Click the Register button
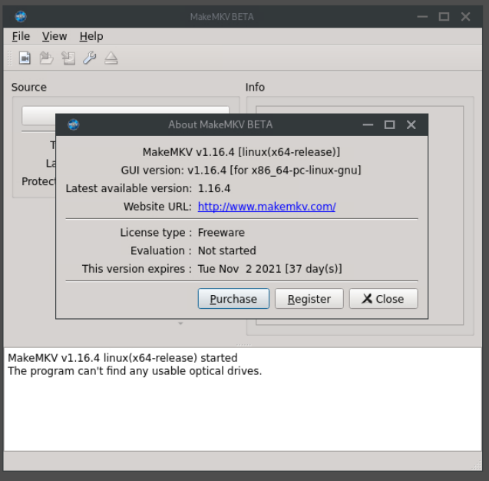 (309, 299)
